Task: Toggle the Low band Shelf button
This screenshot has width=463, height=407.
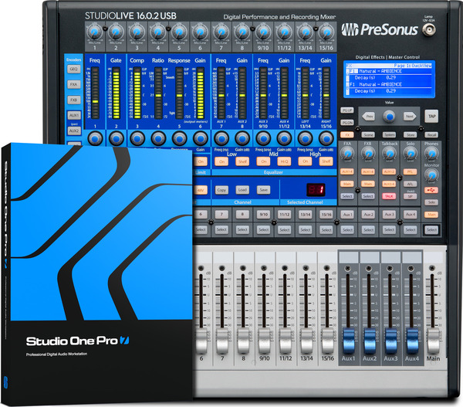Action: click(242, 161)
